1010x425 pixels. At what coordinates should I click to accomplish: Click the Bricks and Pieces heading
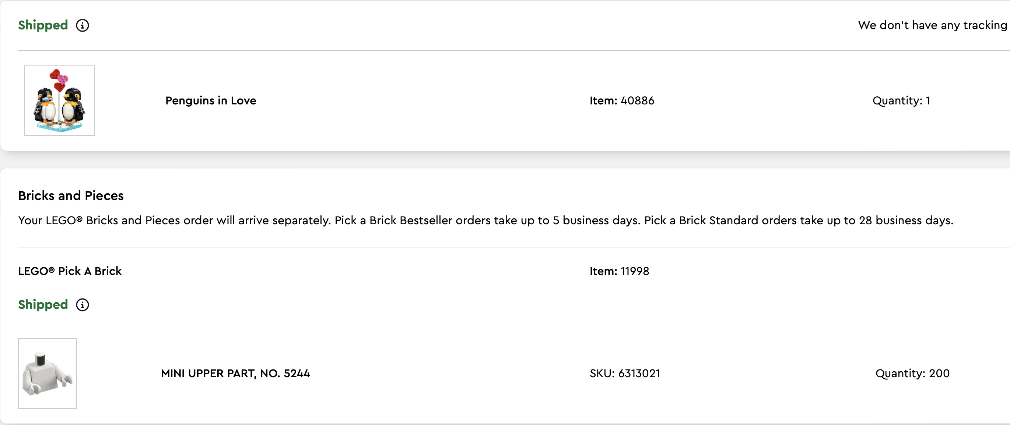point(71,196)
